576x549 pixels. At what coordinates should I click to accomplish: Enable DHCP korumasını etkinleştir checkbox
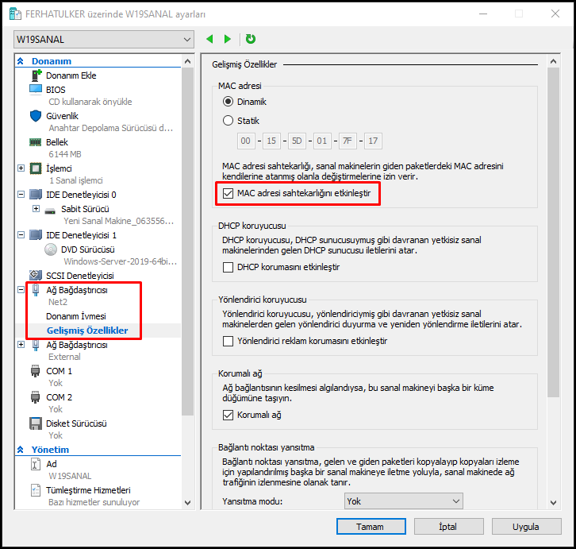pyautogui.click(x=228, y=267)
